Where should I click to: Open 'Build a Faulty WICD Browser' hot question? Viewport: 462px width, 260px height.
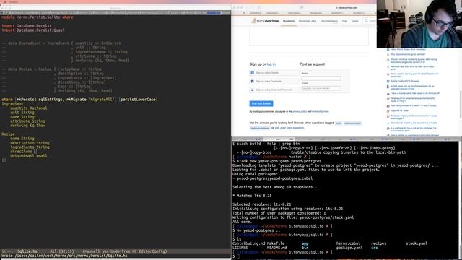404,81
